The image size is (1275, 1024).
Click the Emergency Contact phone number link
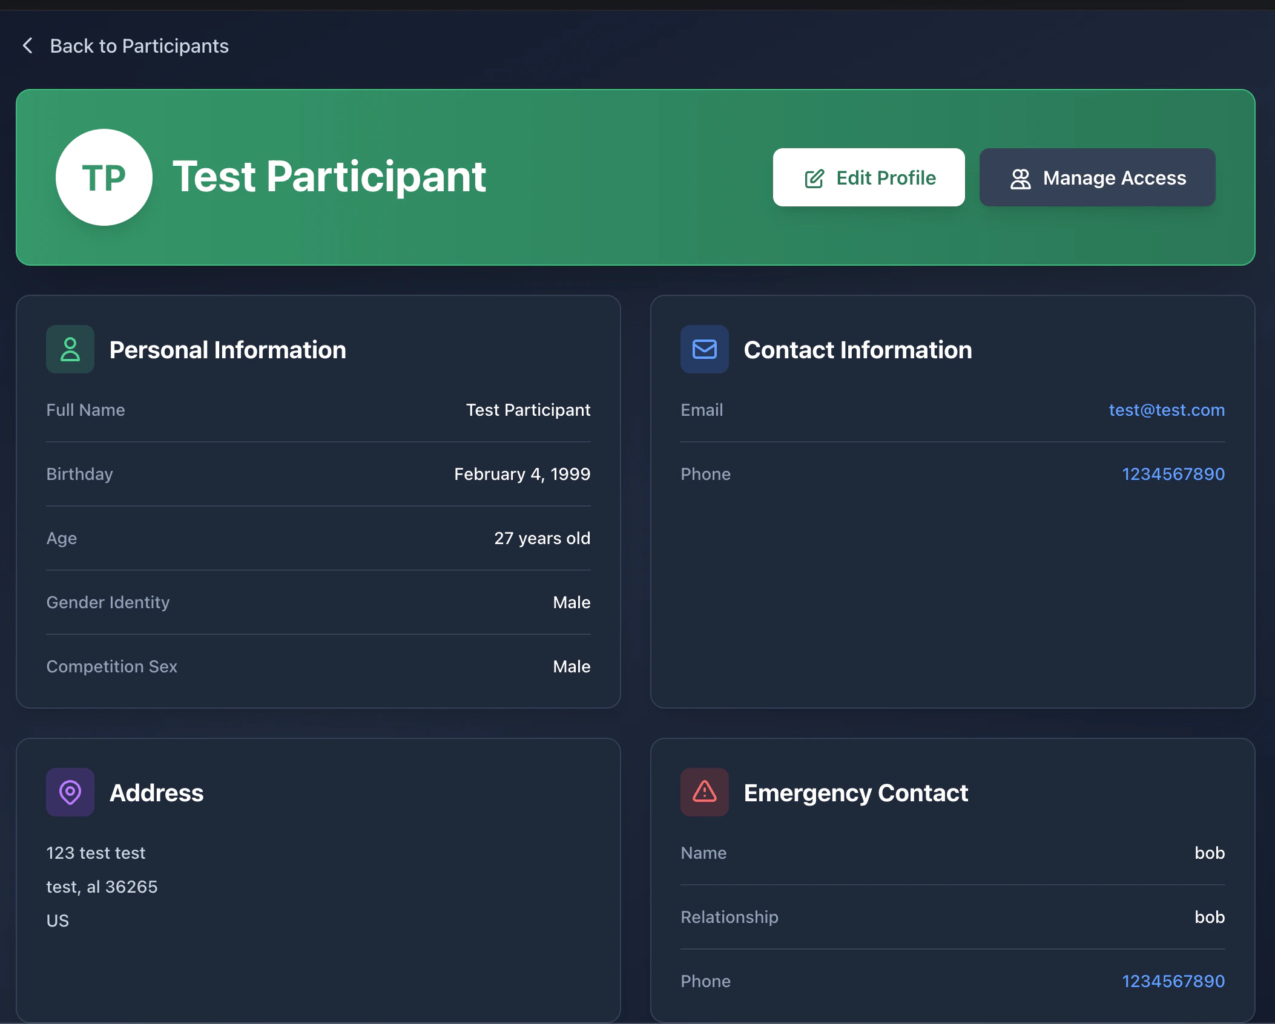click(x=1173, y=981)
